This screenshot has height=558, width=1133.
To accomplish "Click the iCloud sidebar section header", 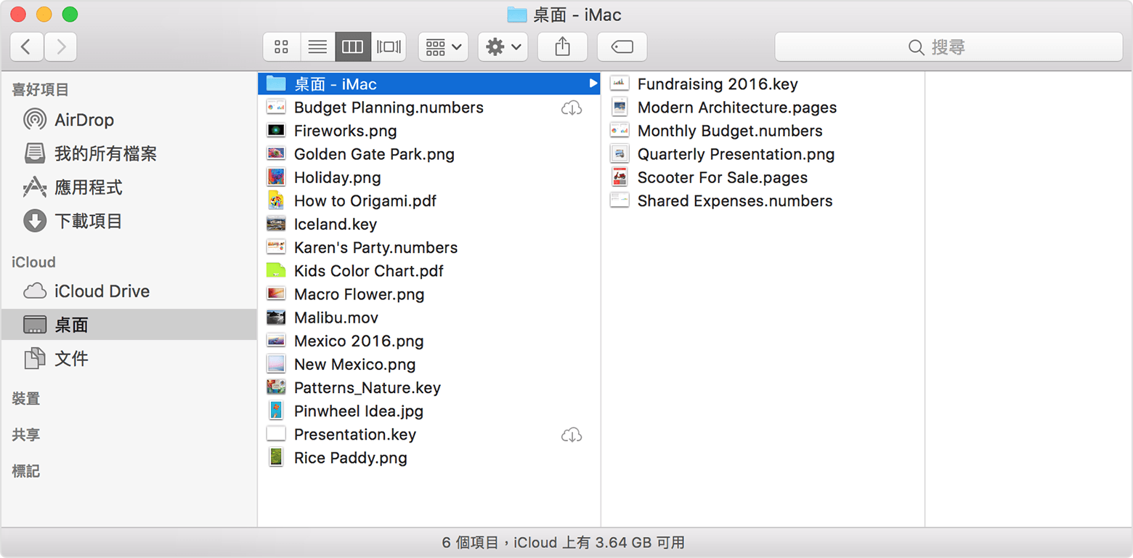I will 33,262.
